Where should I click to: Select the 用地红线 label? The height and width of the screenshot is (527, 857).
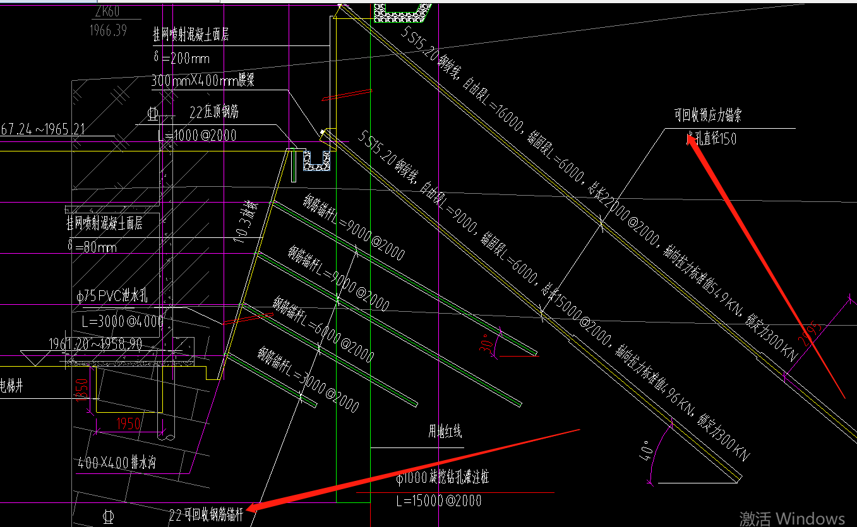445,432
